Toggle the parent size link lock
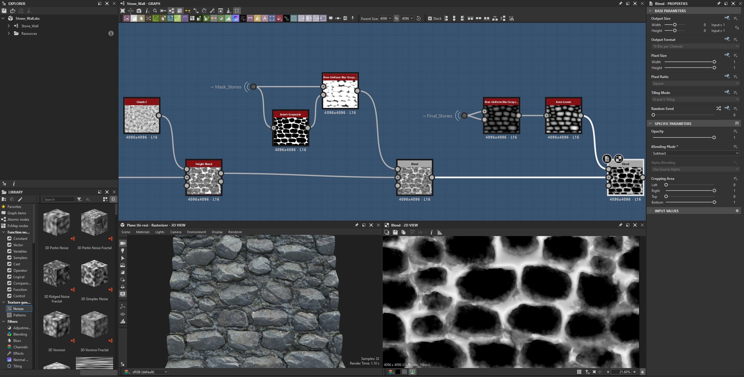 pos(396,18)
